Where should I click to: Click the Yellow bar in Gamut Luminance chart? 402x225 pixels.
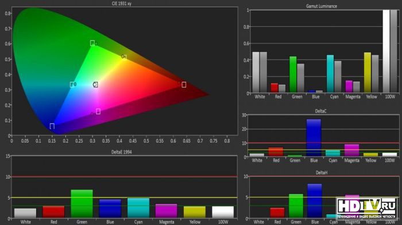point(368,72)
